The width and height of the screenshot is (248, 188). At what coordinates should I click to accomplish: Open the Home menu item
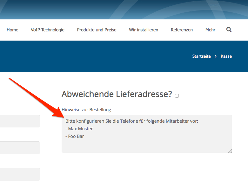pos(12,30)
